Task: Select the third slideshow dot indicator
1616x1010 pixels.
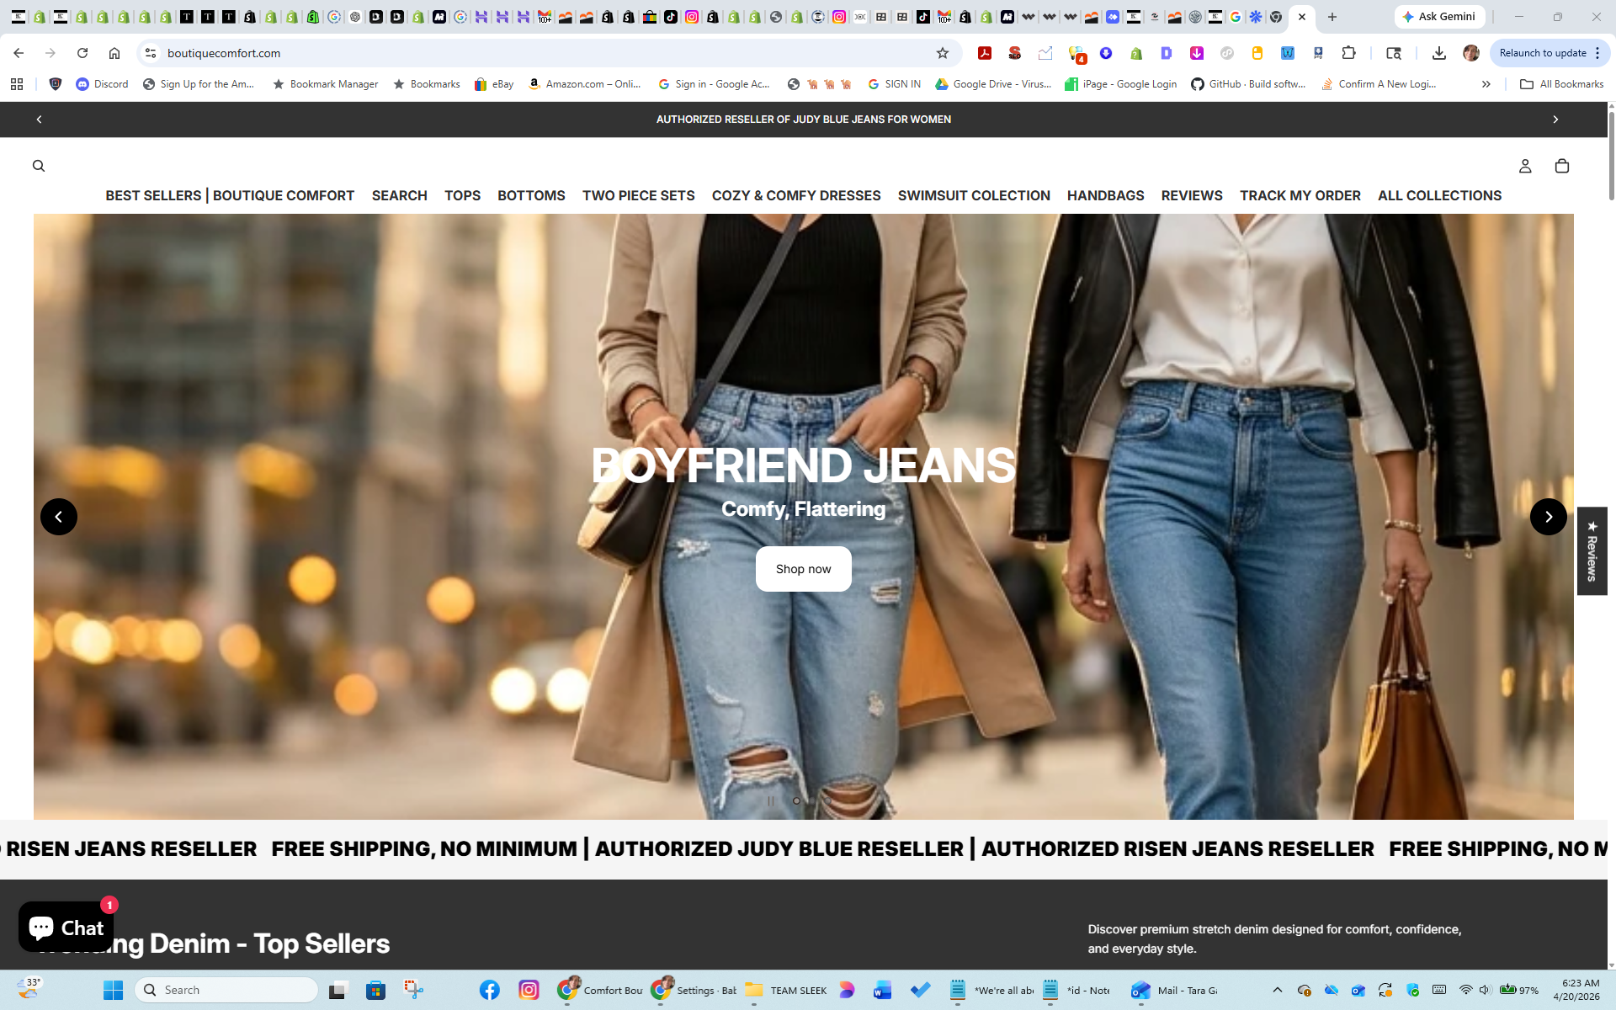Action: [827, 800]
